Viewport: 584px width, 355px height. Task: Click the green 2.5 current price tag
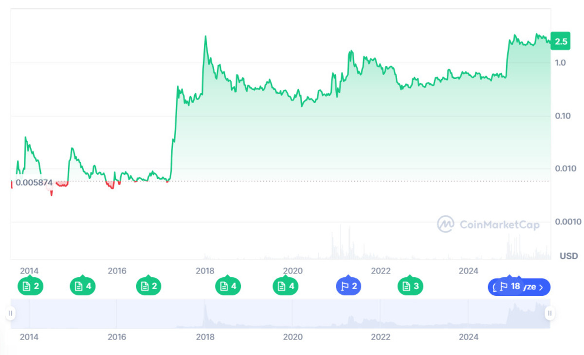(561, 41)
